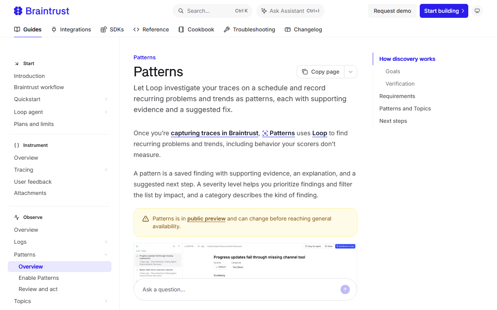497x310 pixels.
Task: Click Start building
Action: [x=444, y=11]
